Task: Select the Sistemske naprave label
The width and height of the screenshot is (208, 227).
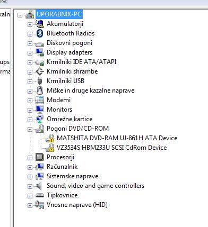Action: point(73,176)
